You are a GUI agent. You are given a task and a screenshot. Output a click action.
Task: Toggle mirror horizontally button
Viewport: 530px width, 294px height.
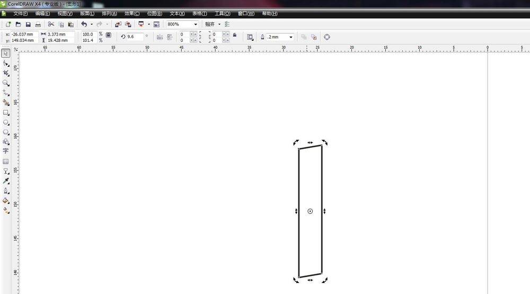(x=160, y=37)
